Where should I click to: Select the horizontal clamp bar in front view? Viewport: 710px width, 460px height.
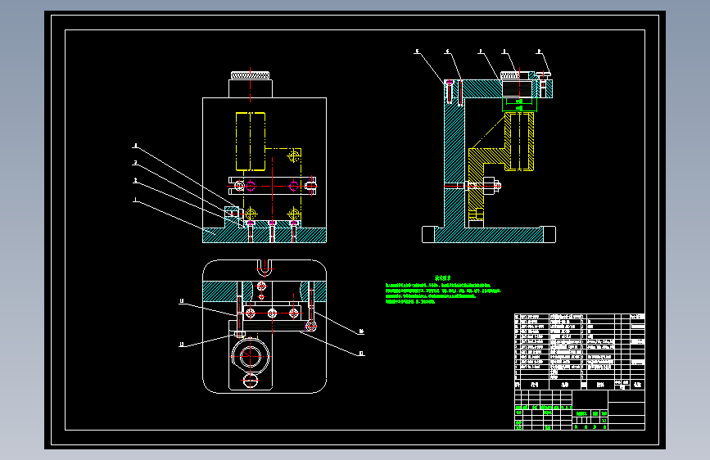click(x=272, y=186)
